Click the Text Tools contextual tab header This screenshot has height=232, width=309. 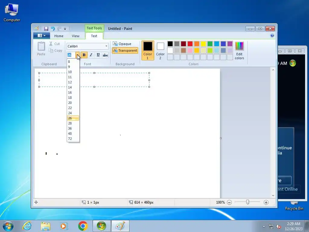point(94,28)
